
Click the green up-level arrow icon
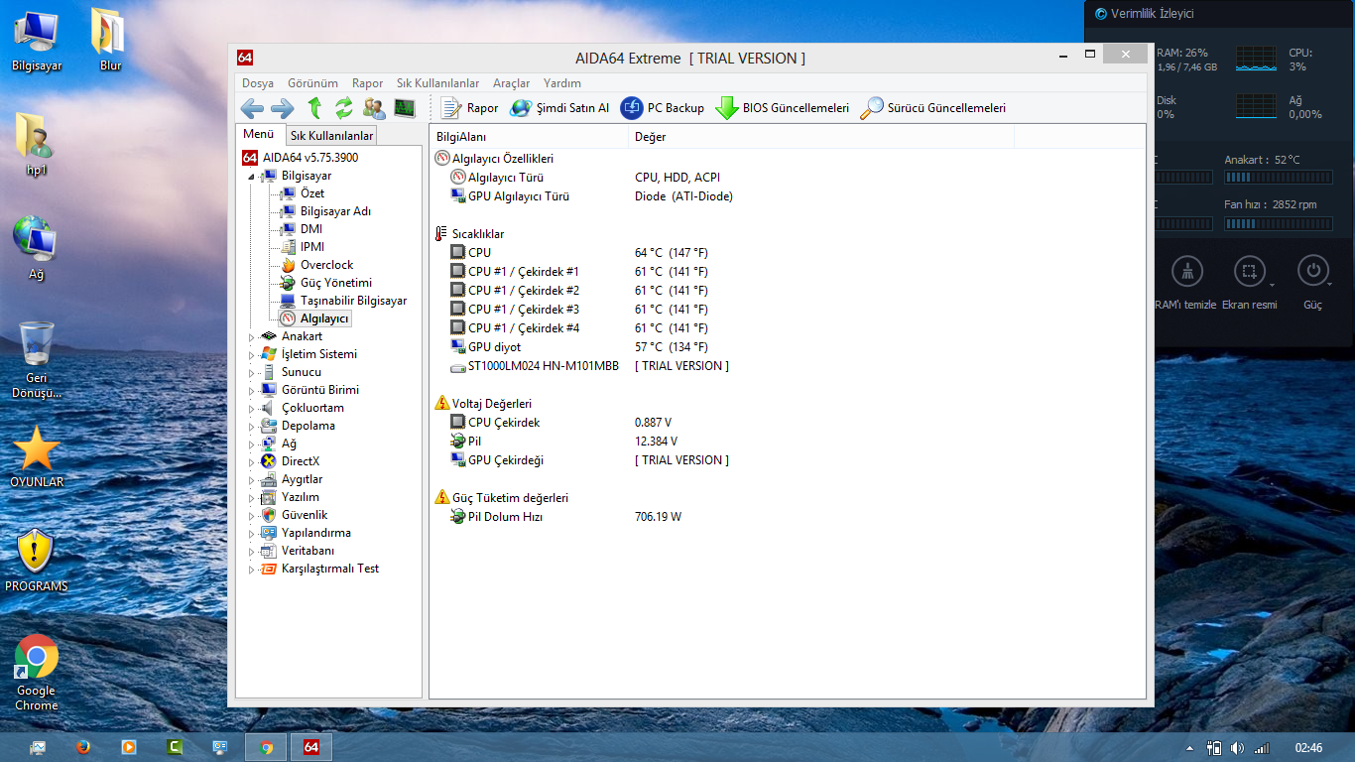click(315, 108)
